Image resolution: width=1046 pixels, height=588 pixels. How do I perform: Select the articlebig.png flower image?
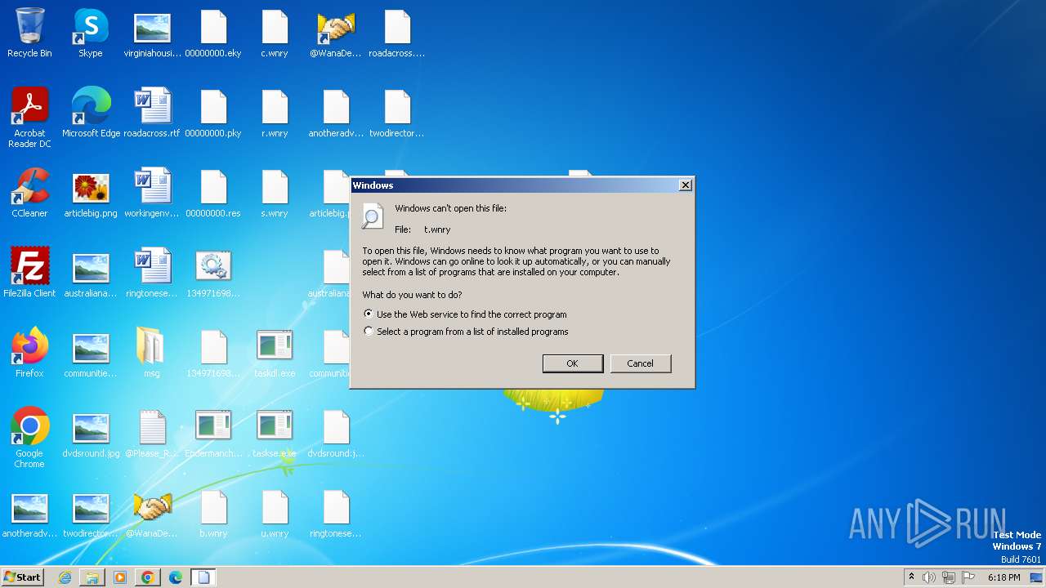click(91, 194)
